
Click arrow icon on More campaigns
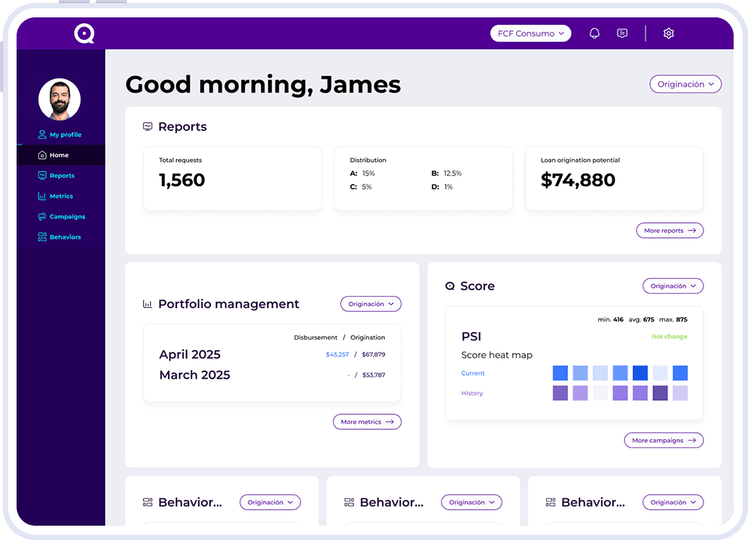click(692, 441)
